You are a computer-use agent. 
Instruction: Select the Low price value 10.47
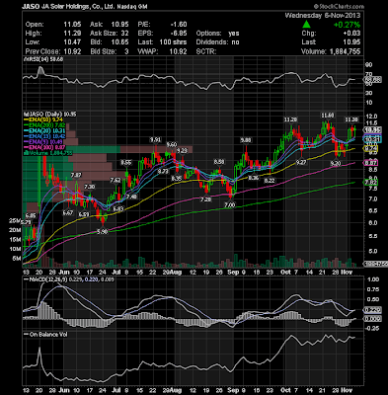tap(72, 42)
